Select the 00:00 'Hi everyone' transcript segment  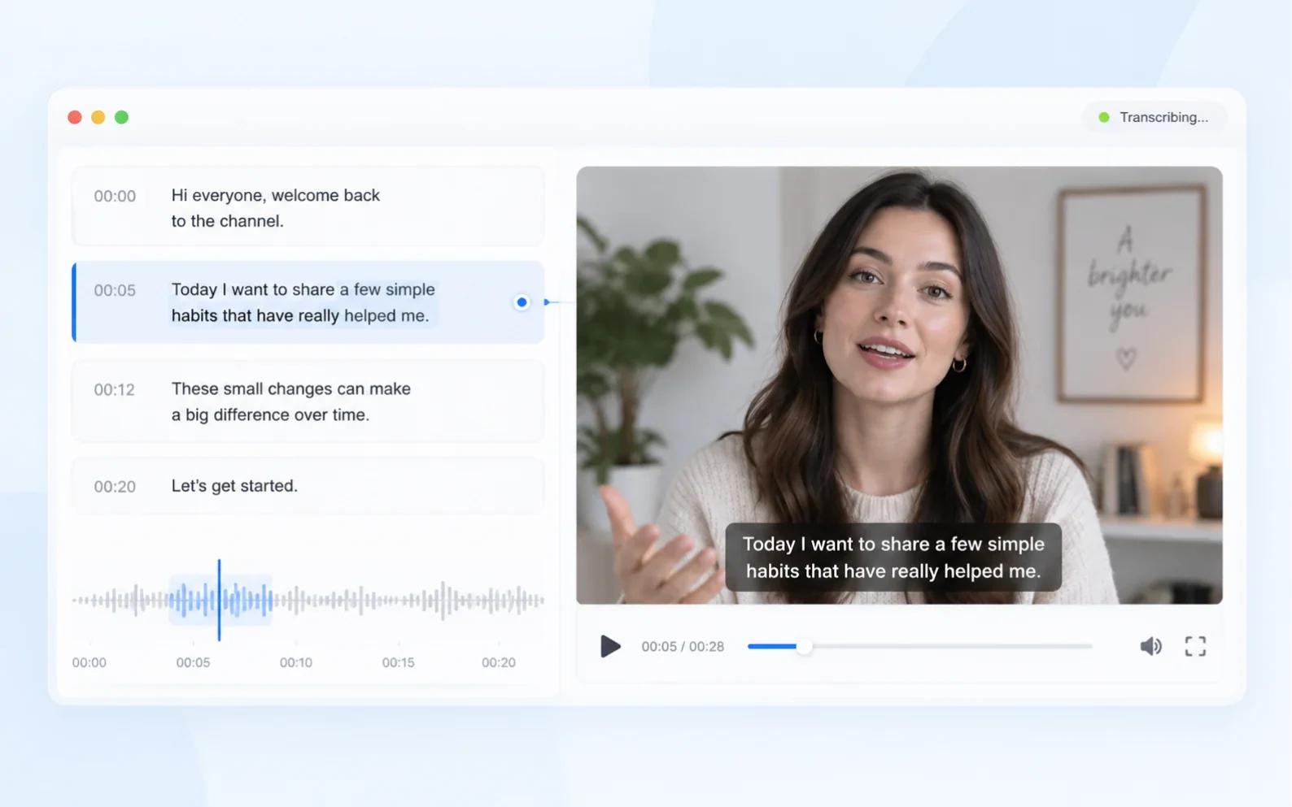point(308,206)
